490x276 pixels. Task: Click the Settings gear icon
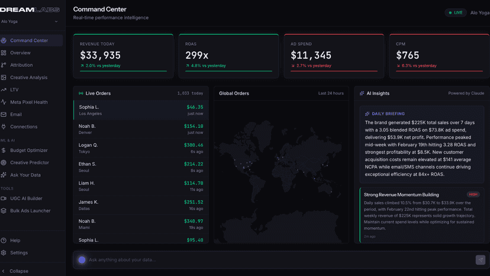pyautogui.click(x=4, y=253)
